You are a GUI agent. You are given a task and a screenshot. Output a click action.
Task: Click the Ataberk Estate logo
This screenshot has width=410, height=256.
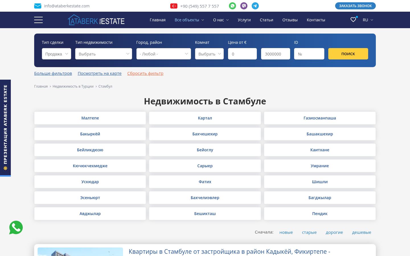click(x=96, y=20)
